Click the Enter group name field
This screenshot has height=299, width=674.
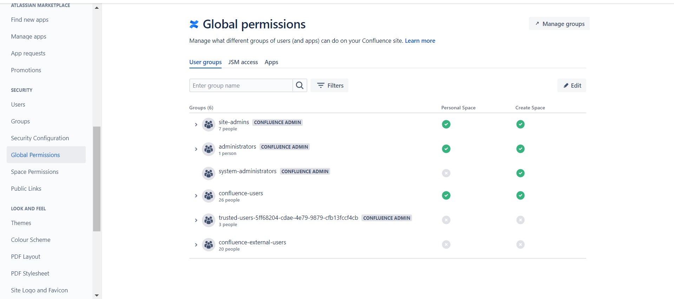pyautogui.click(x=241, y=86)
